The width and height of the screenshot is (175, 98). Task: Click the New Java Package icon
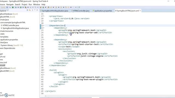coord(41,7)
